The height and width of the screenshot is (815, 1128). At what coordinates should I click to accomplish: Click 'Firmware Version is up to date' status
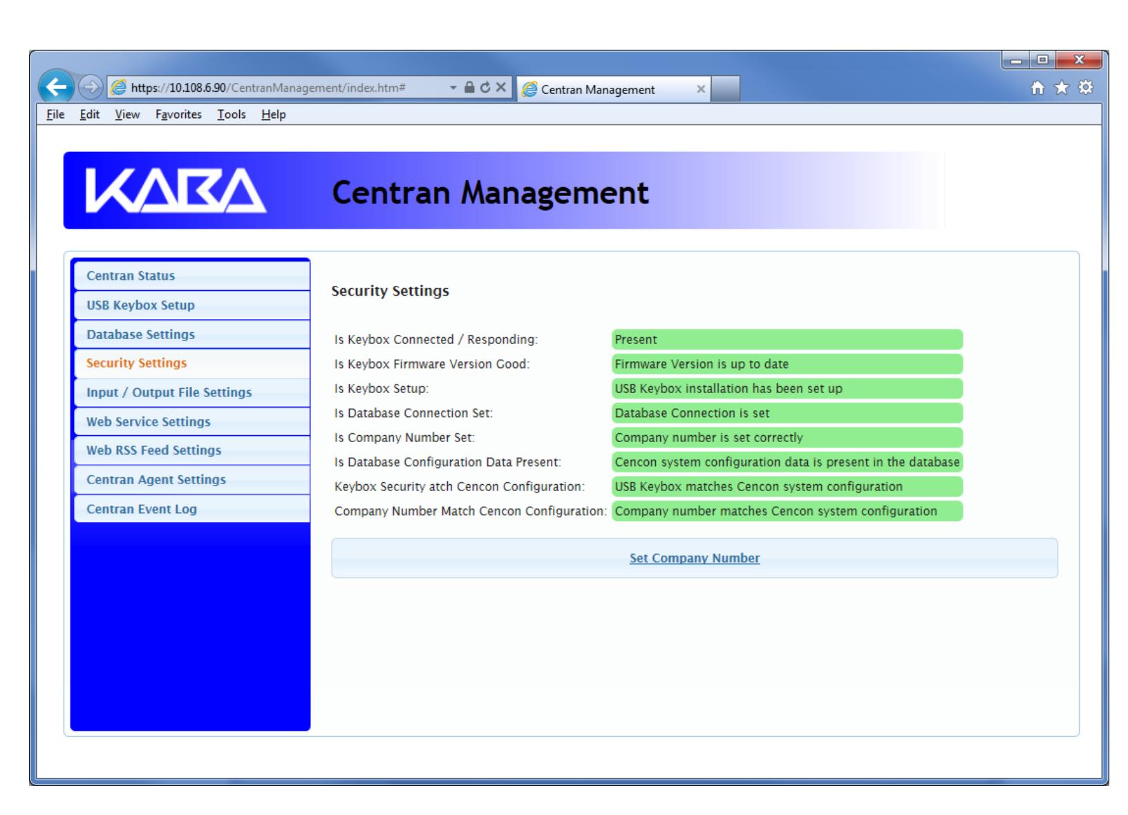click(787, 364)
